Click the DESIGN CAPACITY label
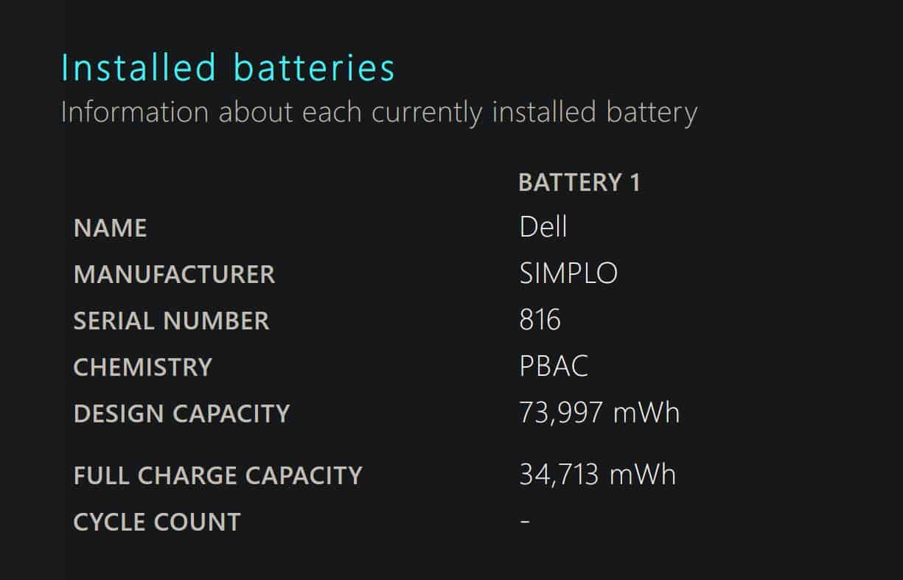 (x=181, y=413)
